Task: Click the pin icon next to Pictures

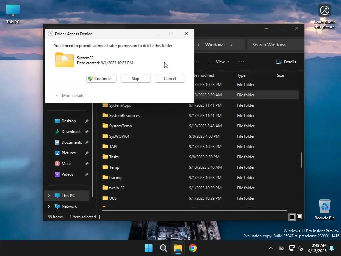Action: [87, 153]
